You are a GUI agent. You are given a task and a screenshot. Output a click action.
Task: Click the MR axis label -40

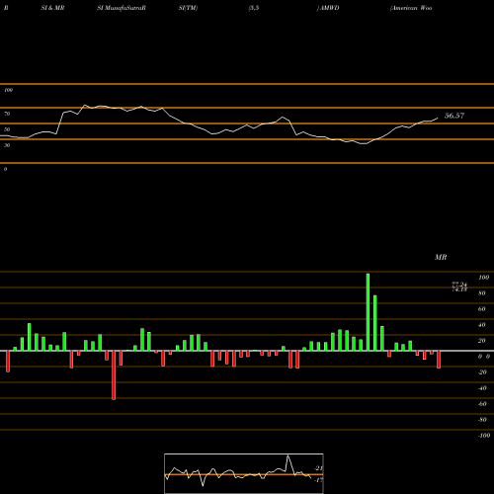tap(482, 388)
